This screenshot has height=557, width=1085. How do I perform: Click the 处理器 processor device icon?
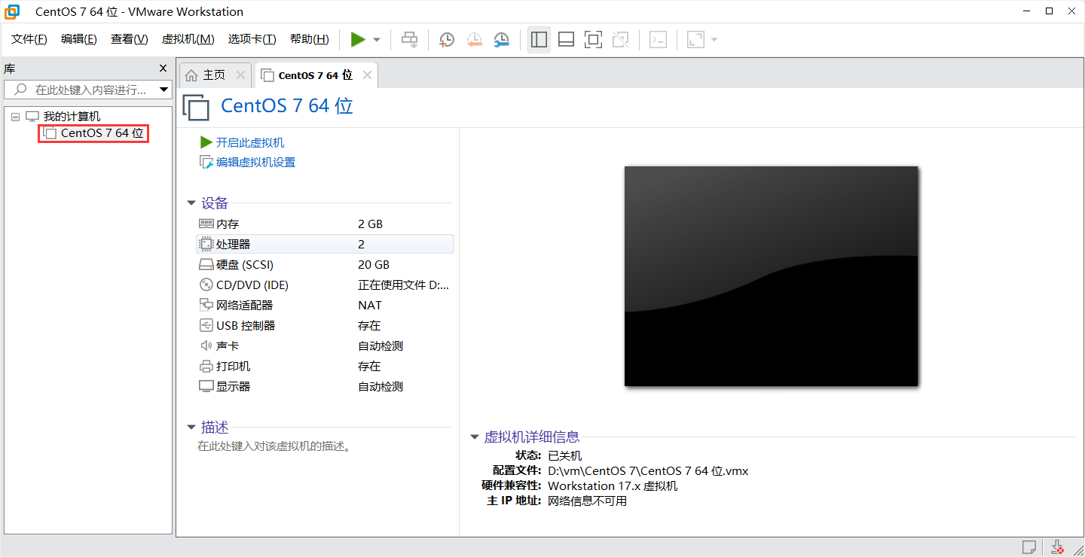pyautogui.click(x=206, y=244)
